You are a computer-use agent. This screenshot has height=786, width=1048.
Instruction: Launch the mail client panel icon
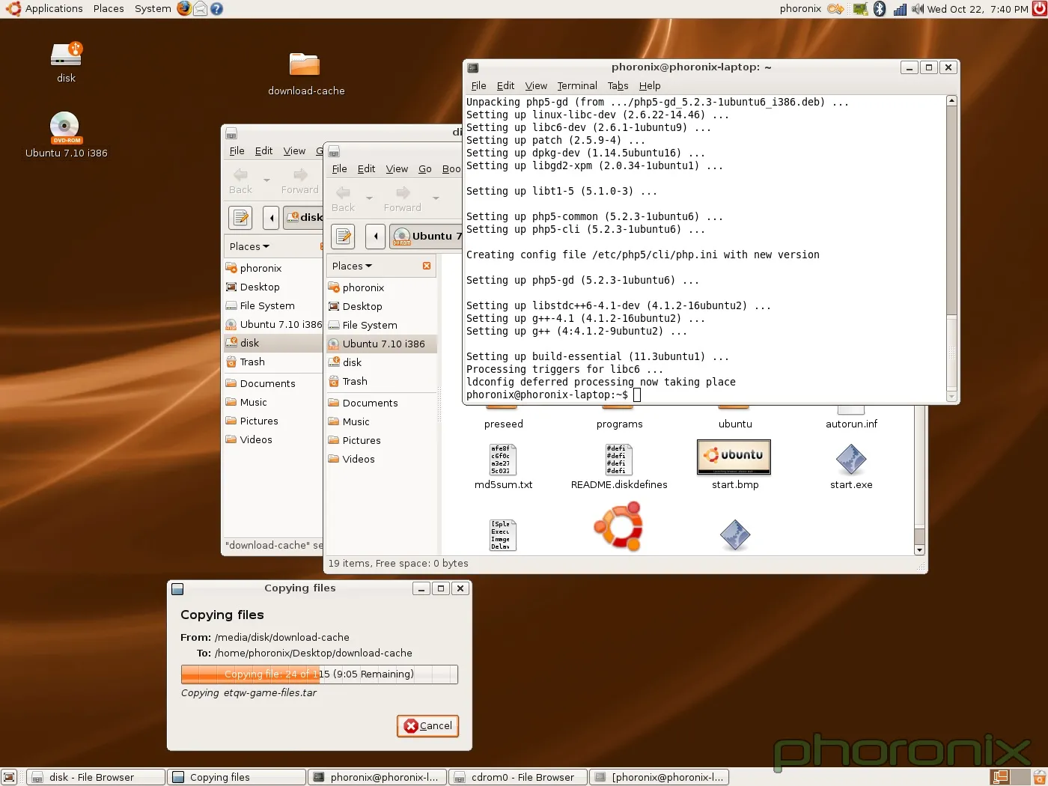pos(201,9)
